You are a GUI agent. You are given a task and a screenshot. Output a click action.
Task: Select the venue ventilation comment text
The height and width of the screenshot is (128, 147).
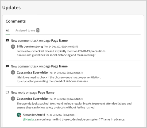59,79
